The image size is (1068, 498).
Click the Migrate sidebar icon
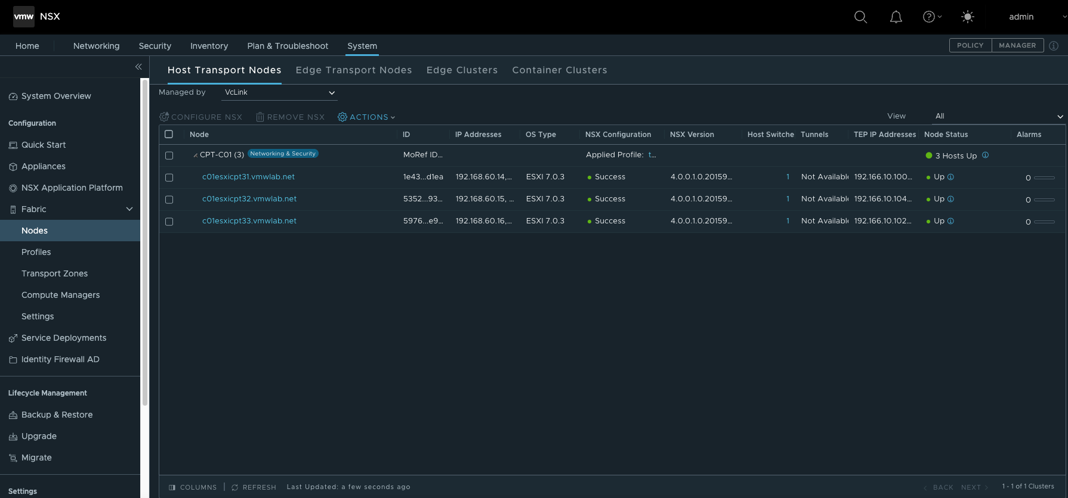coord(13,458)
